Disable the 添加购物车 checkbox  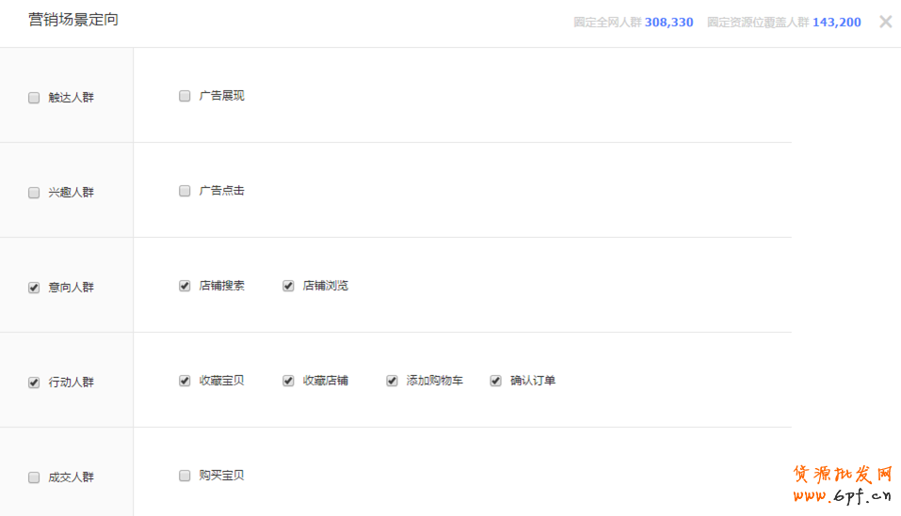pos(392,381)
